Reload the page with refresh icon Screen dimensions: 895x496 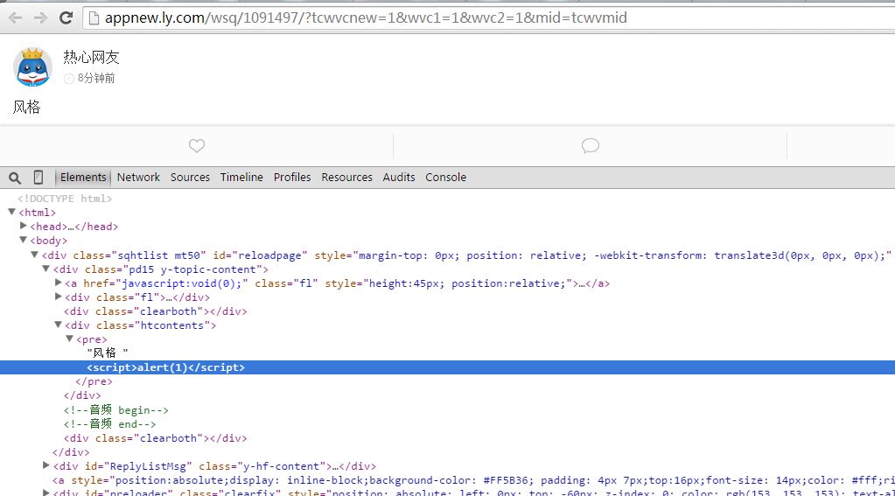(66, 17)
